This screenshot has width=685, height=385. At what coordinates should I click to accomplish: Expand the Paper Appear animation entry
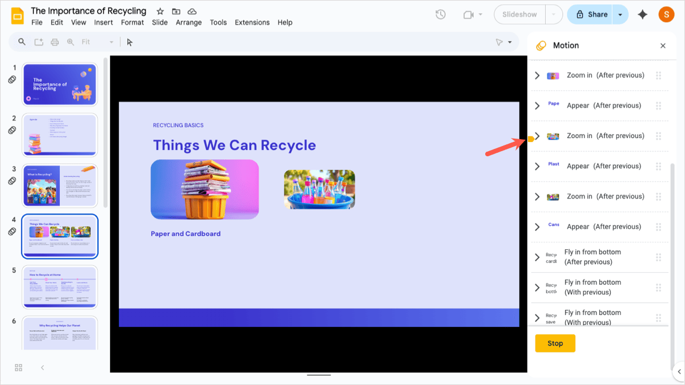pyautogui.click(x=537, y=106)
